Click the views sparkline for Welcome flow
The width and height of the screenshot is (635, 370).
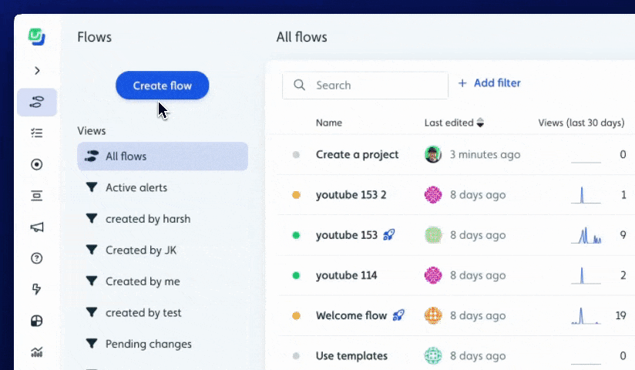(x=586, y=316)
